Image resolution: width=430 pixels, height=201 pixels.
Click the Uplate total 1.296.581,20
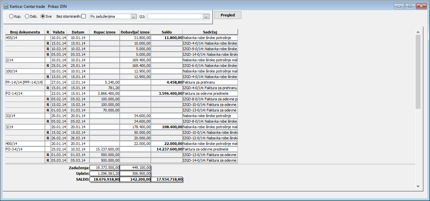pos(105,173)
